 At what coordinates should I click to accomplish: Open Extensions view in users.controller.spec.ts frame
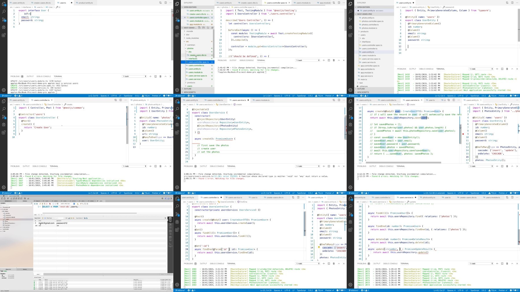[177, 35]
